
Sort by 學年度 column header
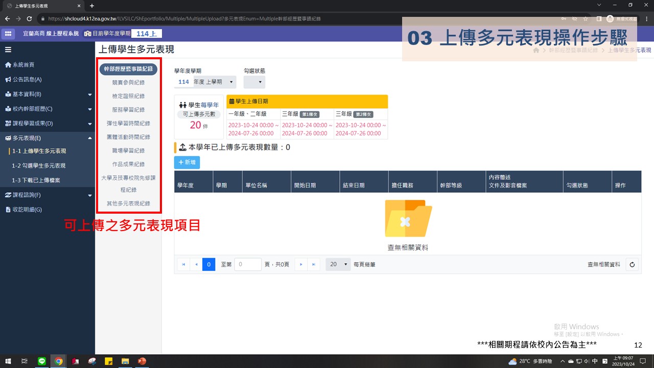click(x=193, y=181)
